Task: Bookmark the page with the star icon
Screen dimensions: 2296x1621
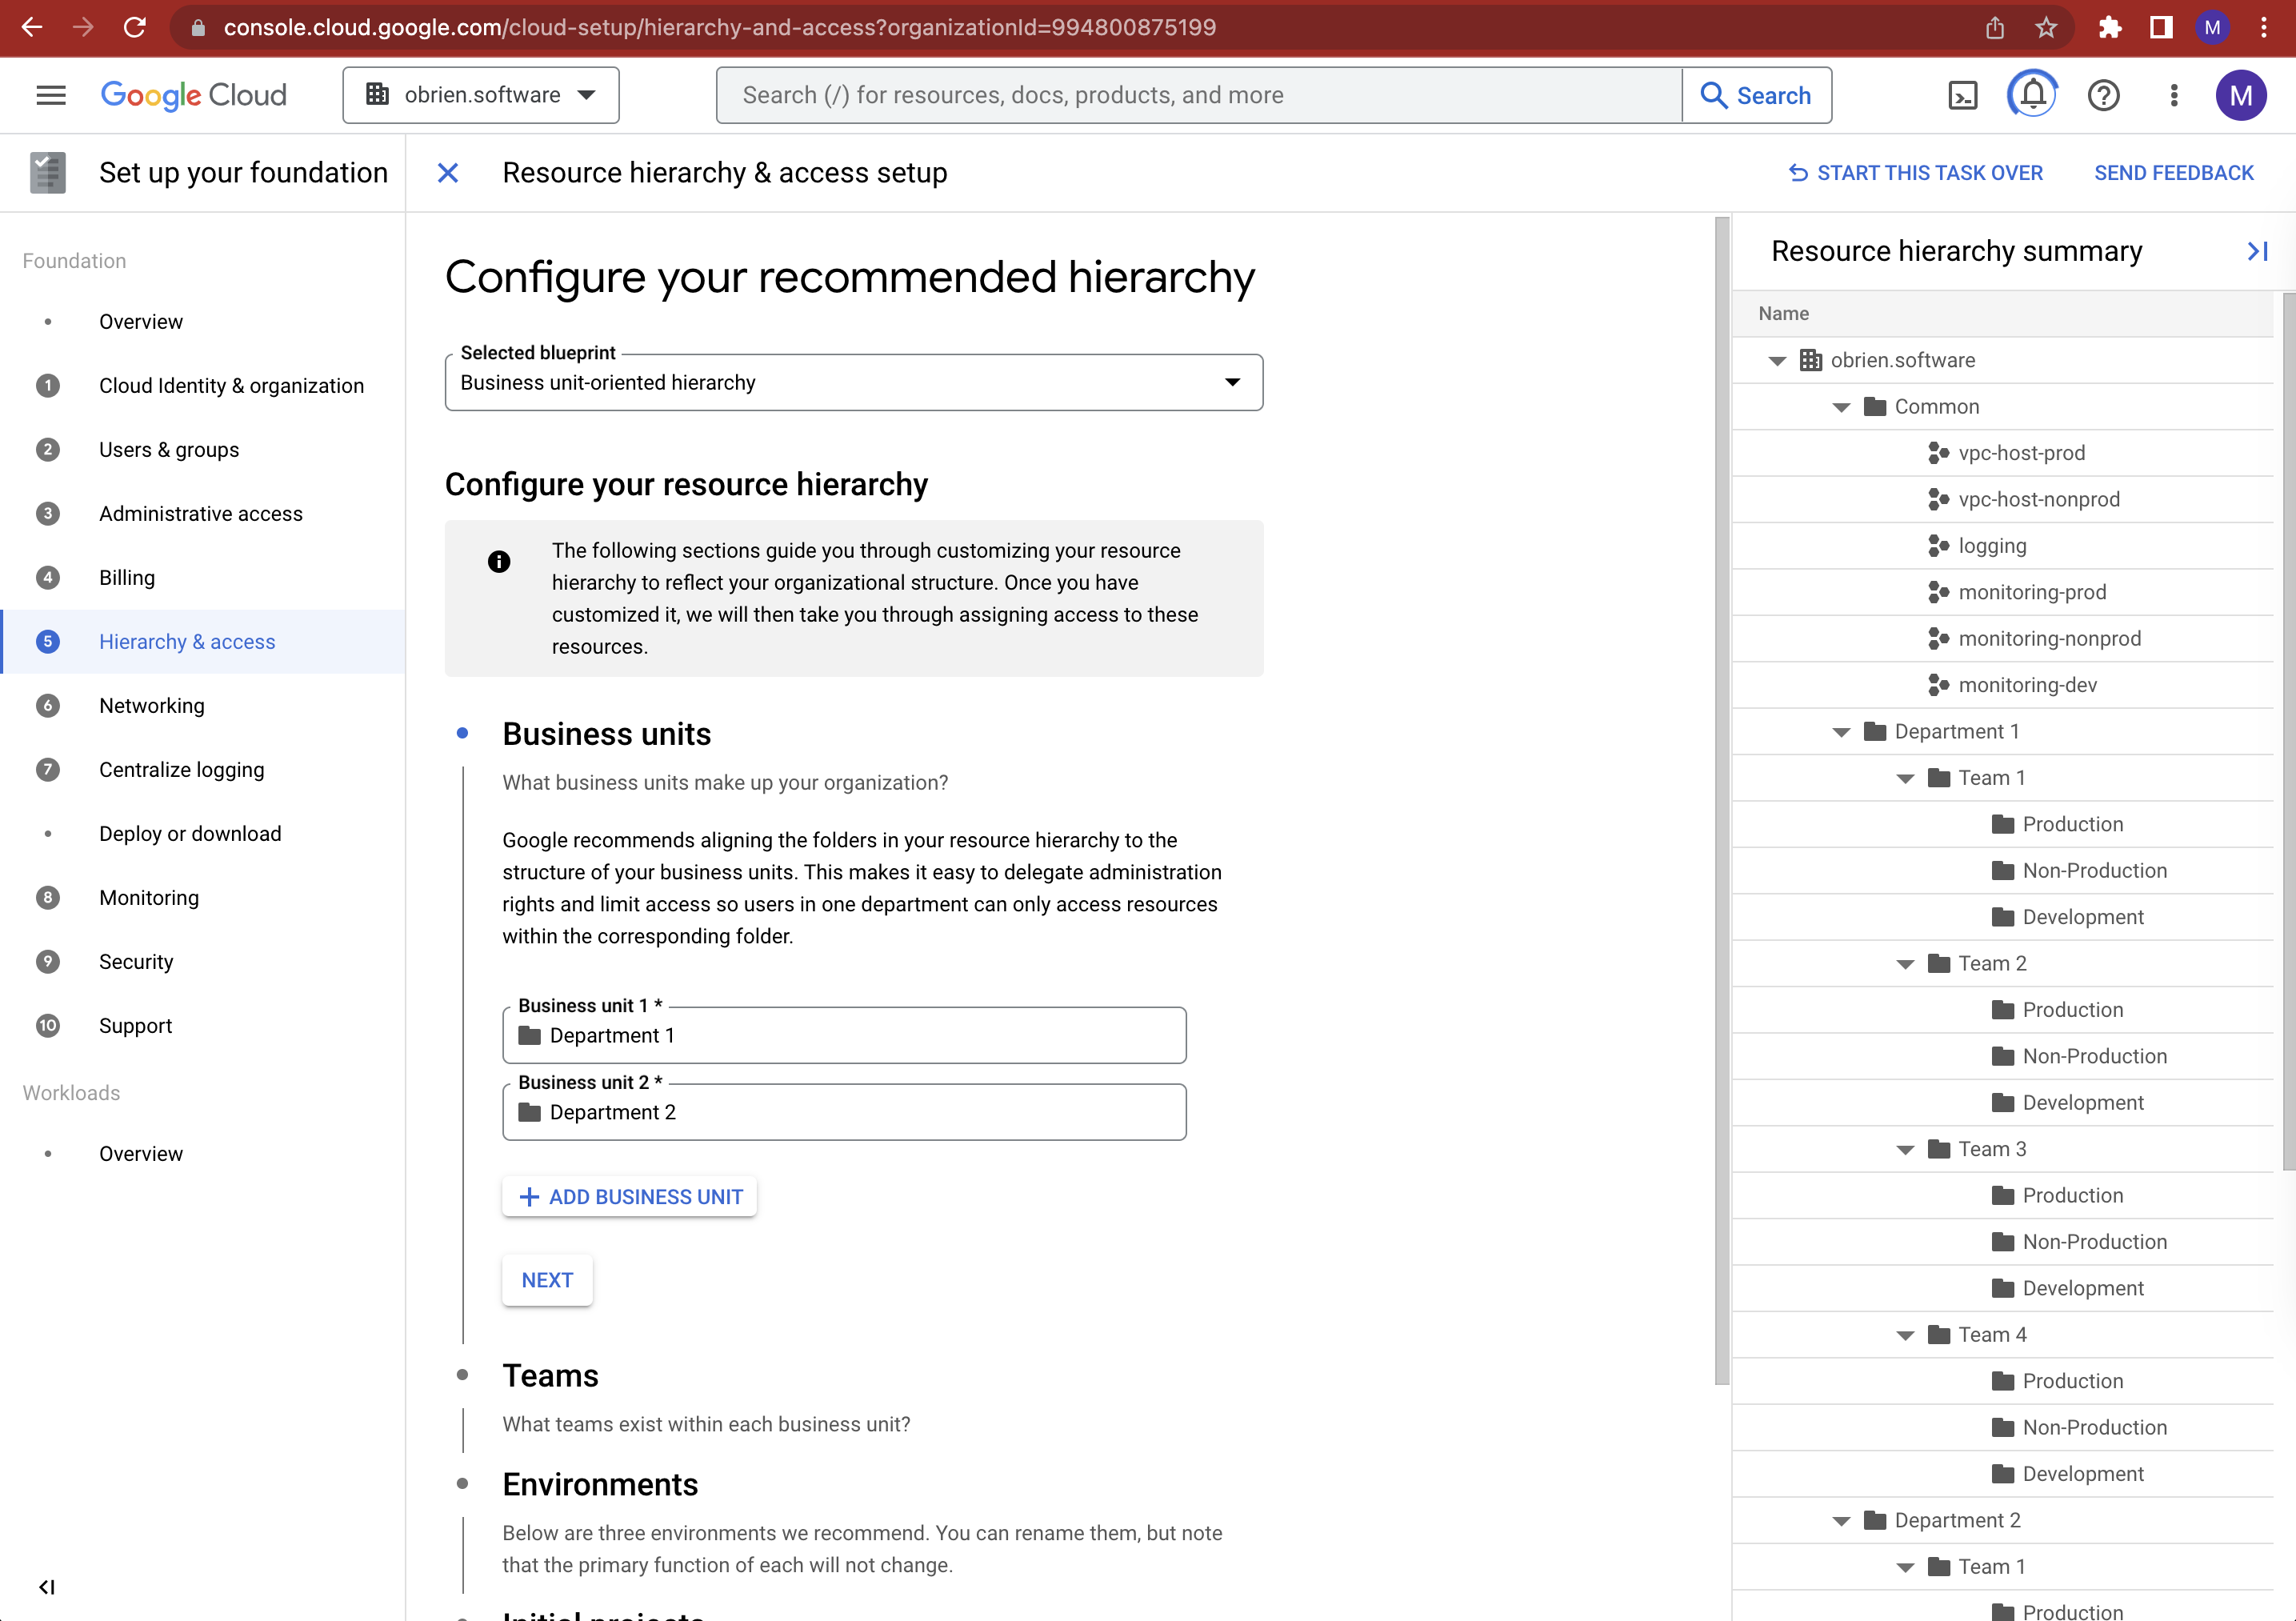Action: [x=2047, y=27]
